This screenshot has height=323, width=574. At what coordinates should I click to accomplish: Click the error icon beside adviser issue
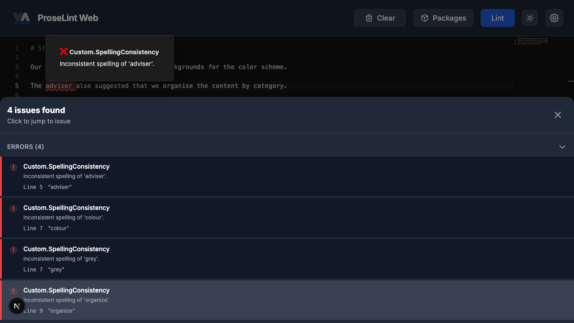pyautogui.click(x=13, y=167)
